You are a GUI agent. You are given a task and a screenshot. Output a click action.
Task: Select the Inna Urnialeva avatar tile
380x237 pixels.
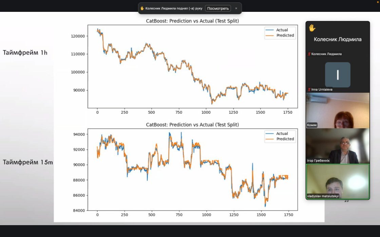pos(338,74)
